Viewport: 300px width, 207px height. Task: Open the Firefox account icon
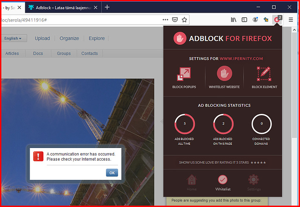[x=255, y=20]
